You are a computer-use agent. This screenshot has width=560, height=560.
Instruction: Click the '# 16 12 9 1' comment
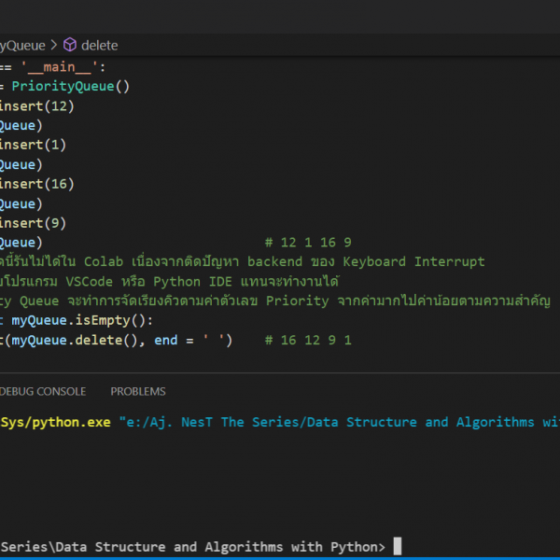tap(308, 340)
